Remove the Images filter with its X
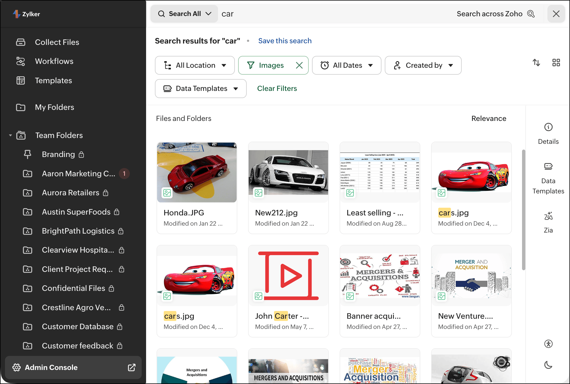Viewport: 570px width, 384px height. (x=299, y=65)
